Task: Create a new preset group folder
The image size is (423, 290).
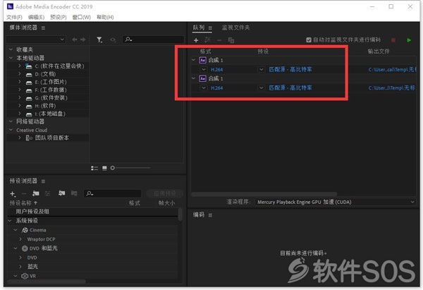Action: pyautogui.click(x=36, y=193)
